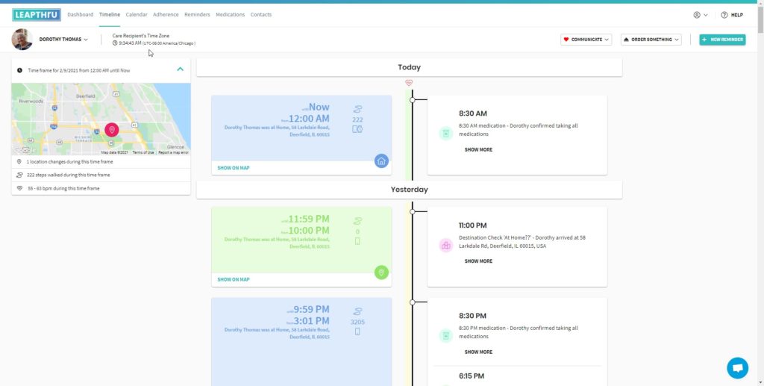Click the LeapThru logo
Viewport: 764px width, 386px height.
point(37,15)
